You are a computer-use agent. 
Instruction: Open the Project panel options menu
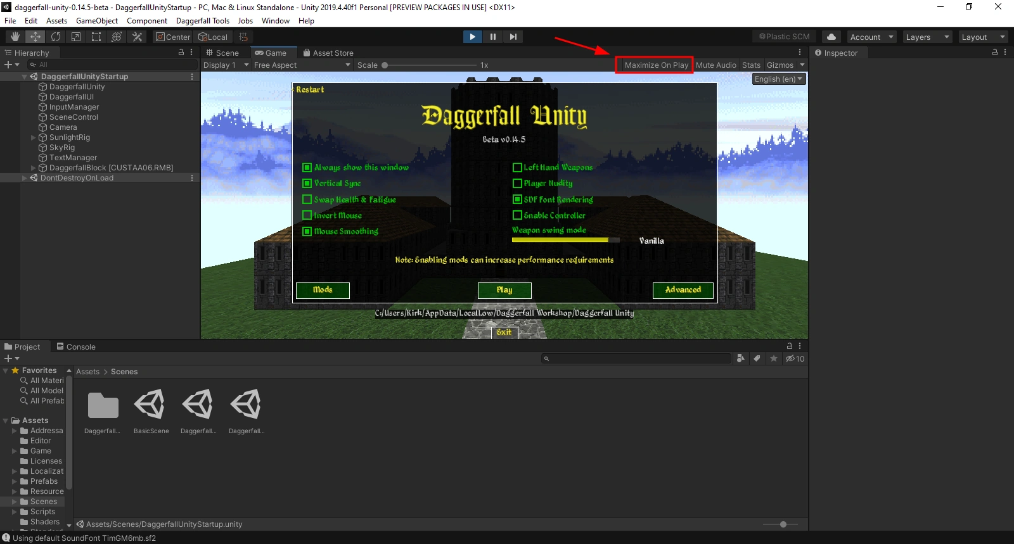pyautogui.click(x=800, y=346)
